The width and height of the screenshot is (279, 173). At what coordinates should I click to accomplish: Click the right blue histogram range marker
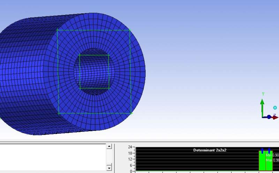(269, 151)
